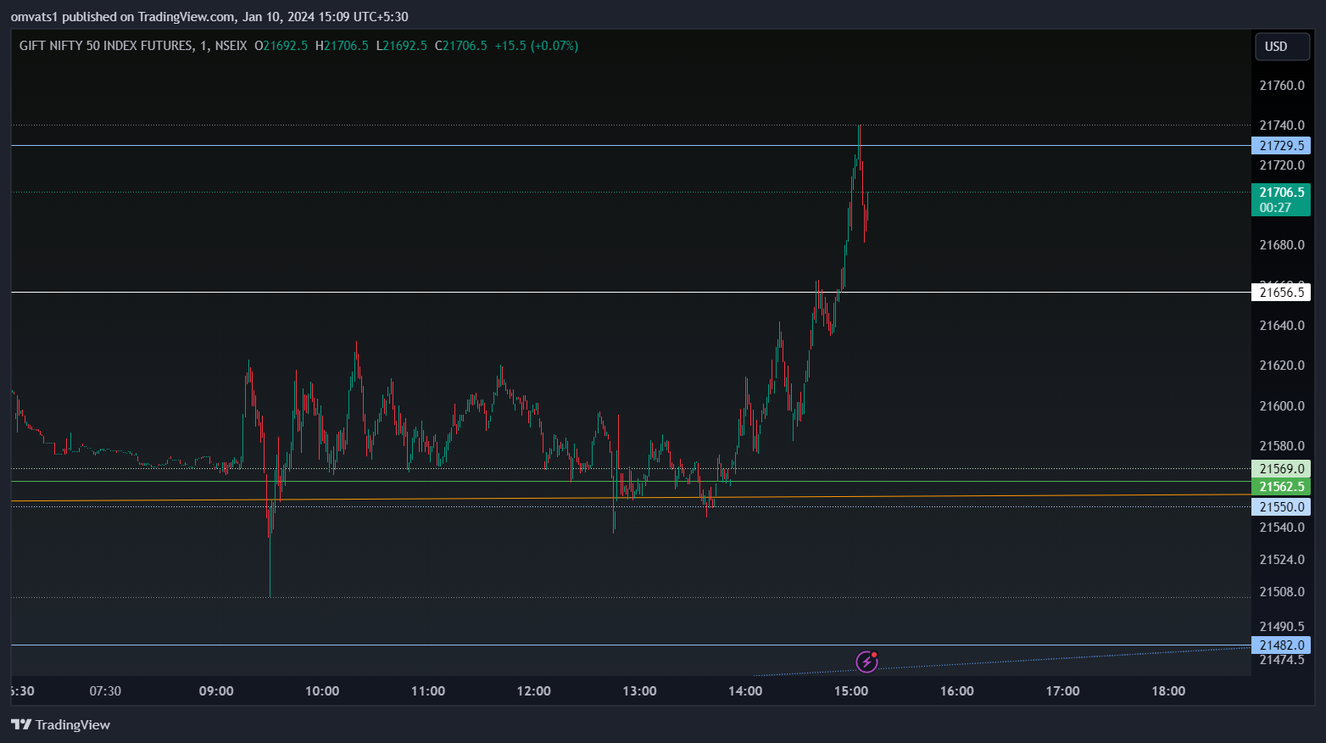Viewport: 1326px width, 743px height.
Task: Click the 21490.5 price scale value
Action: click(1282, 627)
